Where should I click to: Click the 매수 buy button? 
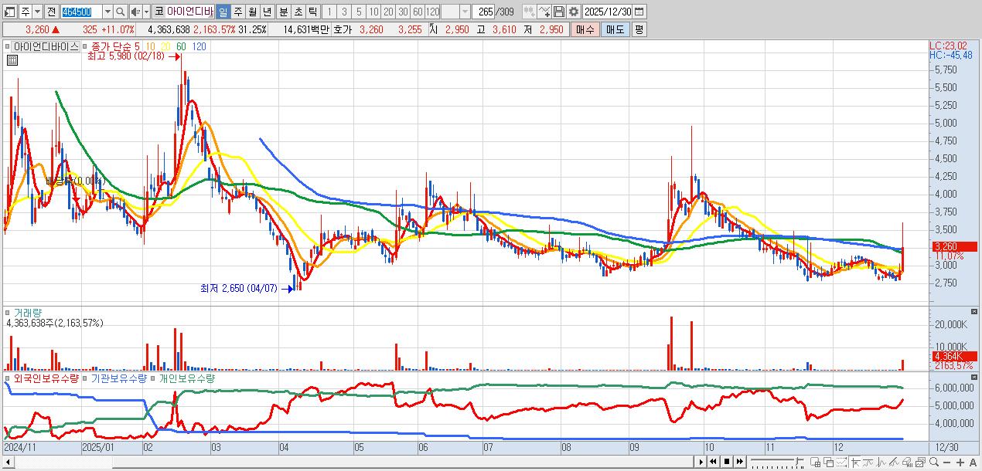tap(585, 29)
